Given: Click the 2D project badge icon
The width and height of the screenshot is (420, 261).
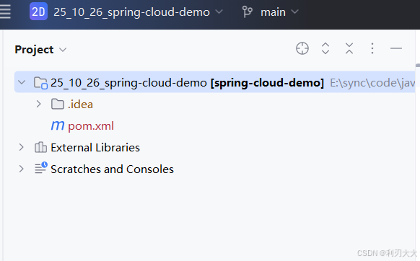Looking at the screenshot, I should [38, 12].
